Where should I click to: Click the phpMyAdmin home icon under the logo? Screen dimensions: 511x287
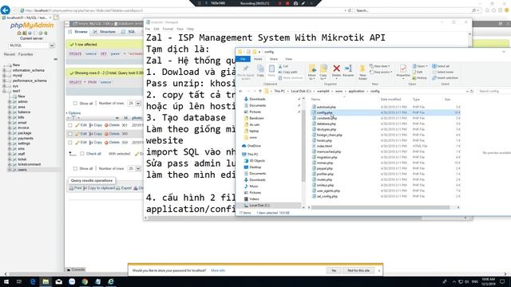click(19, 33)
